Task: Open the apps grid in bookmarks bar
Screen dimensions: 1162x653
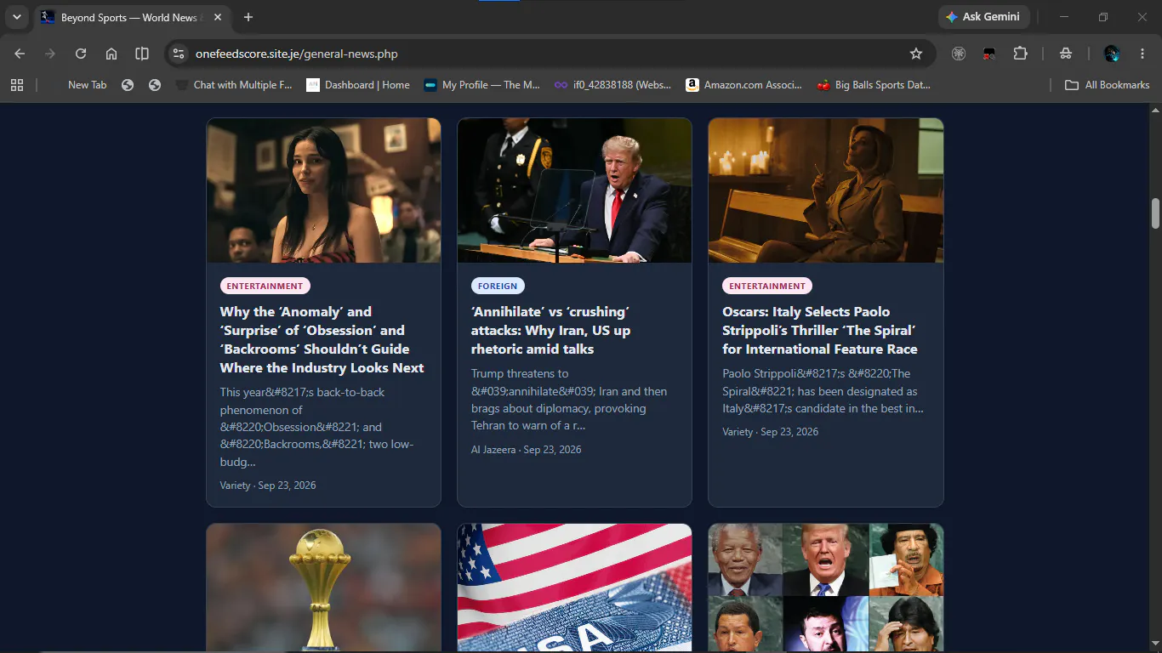Action: (17, 85)
